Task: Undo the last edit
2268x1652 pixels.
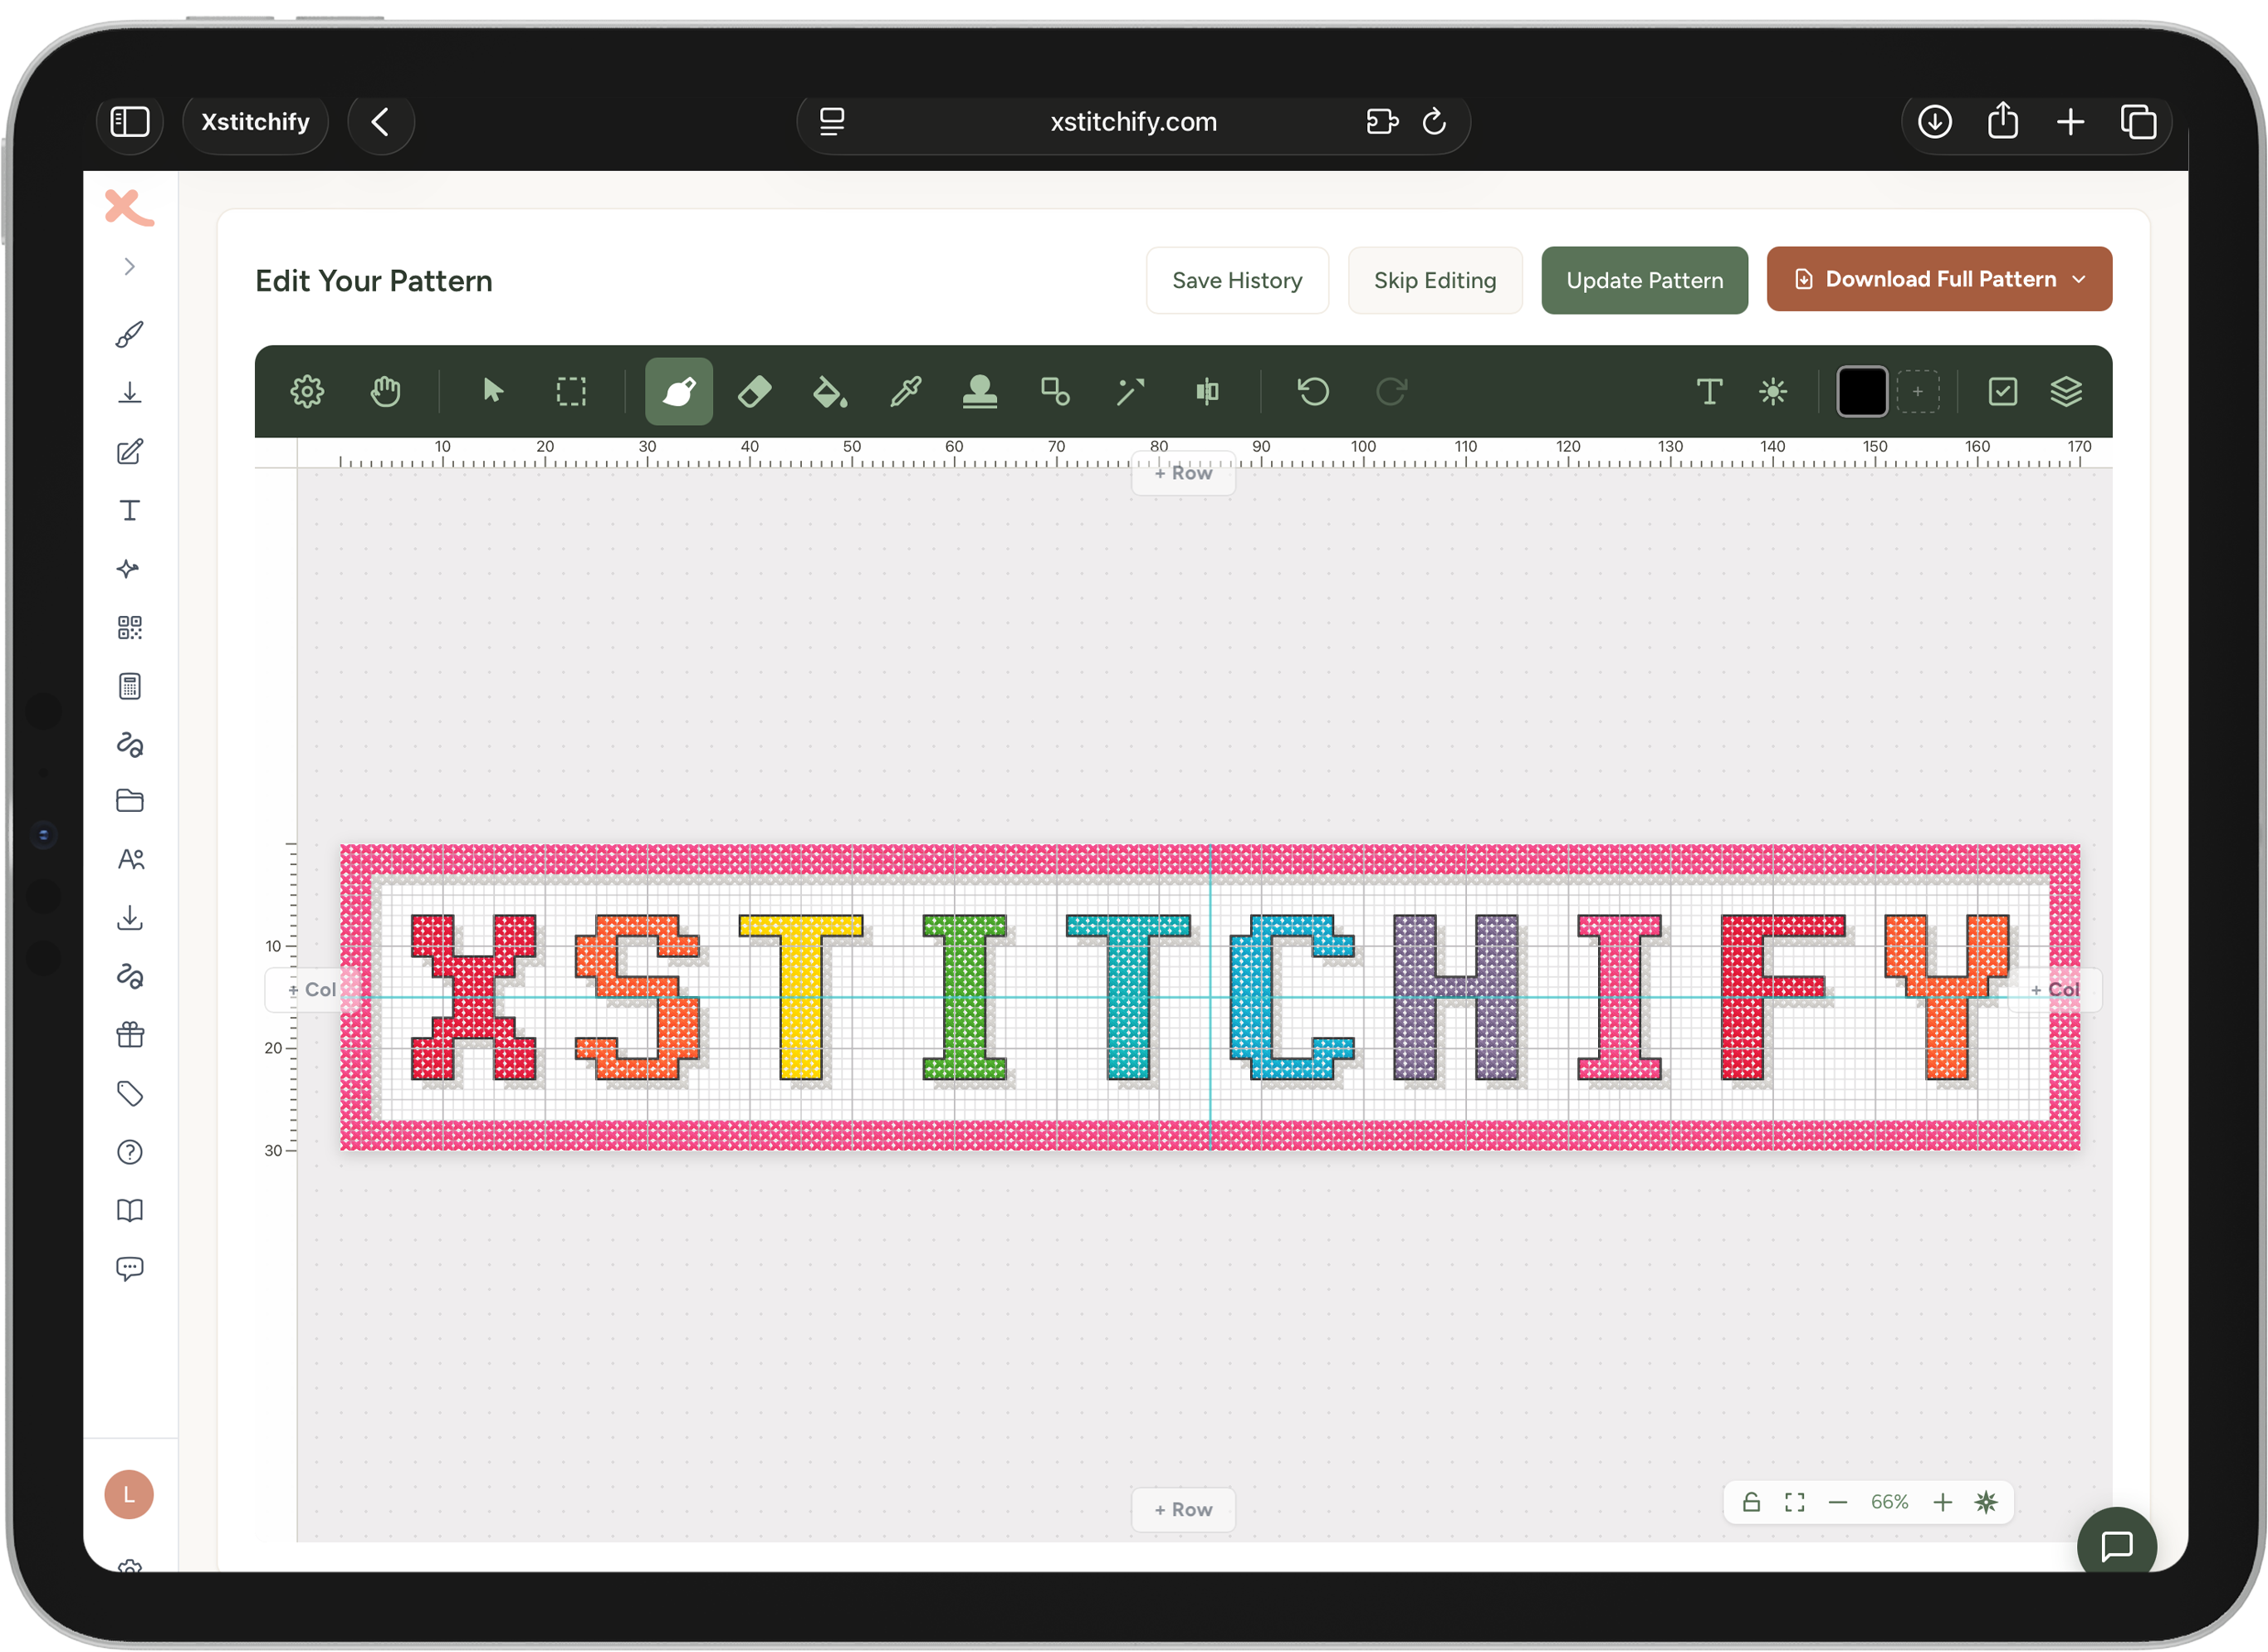Action: point(1313,391)
